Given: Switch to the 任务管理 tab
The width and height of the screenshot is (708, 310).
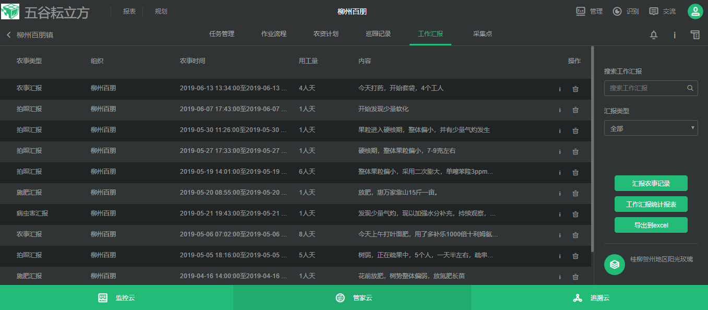Looking at the screenshot, I should (222, 34).
